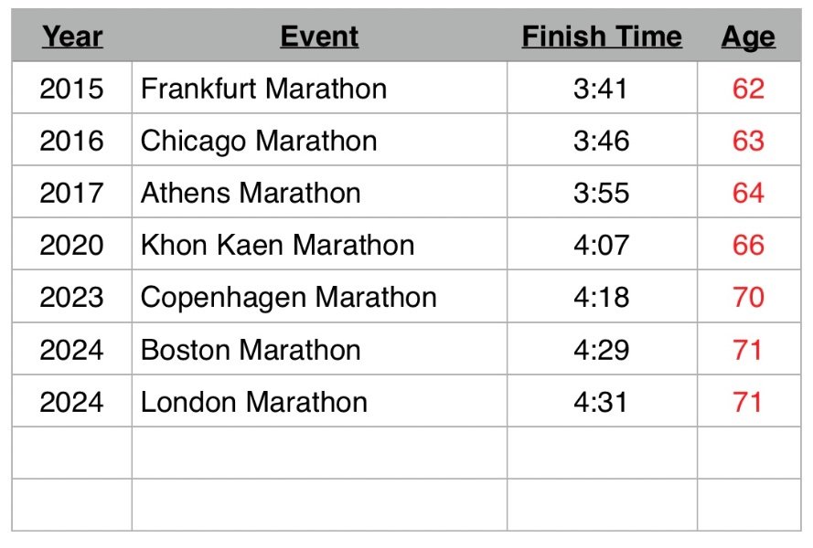Select the Finish Time header cell
813x548 pixels.
point(602,37)
